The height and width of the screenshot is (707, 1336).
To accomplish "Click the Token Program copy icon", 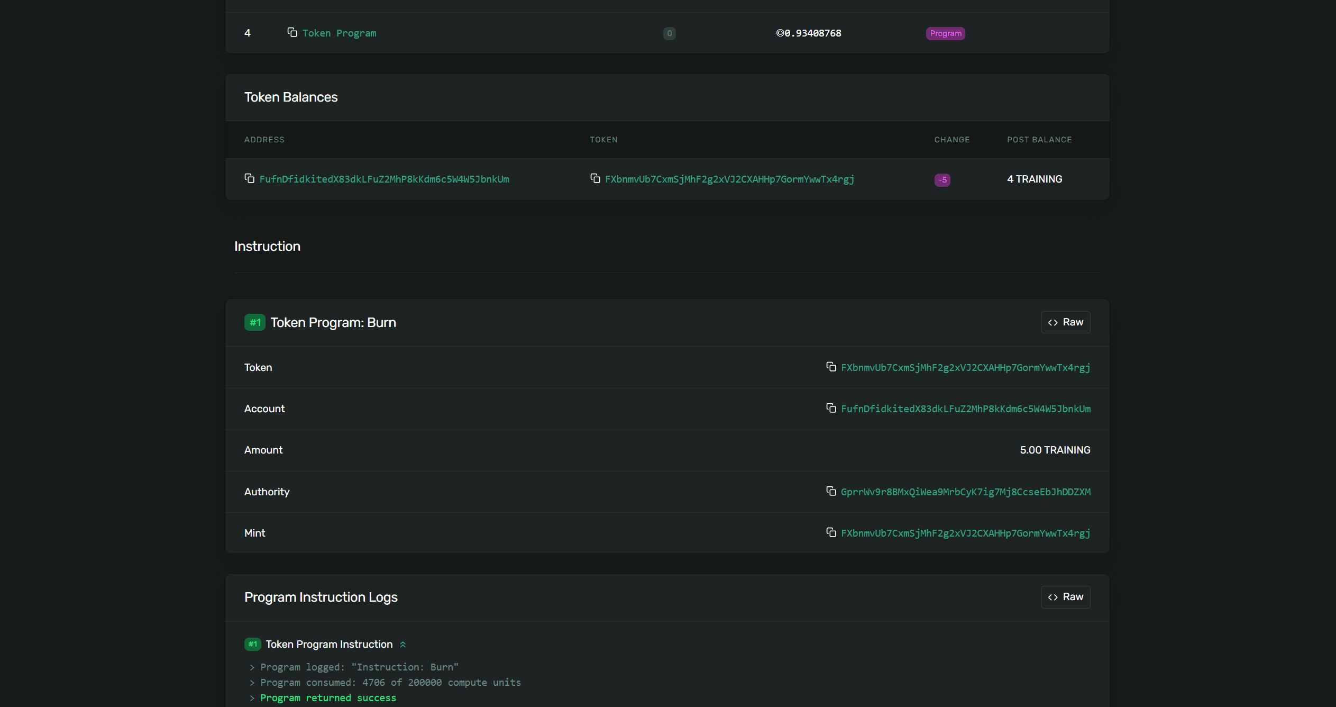I will [291, 33].
